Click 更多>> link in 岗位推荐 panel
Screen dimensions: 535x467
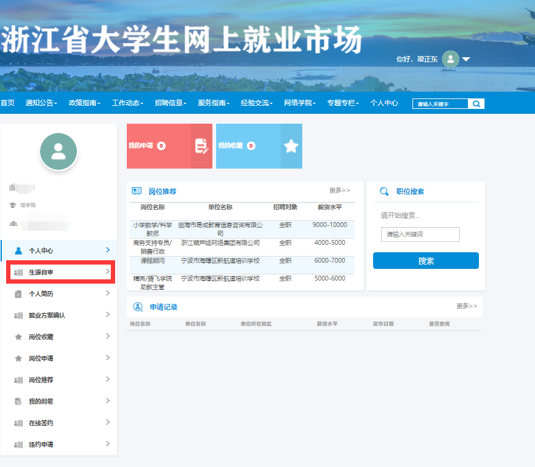tap(339, 191)
